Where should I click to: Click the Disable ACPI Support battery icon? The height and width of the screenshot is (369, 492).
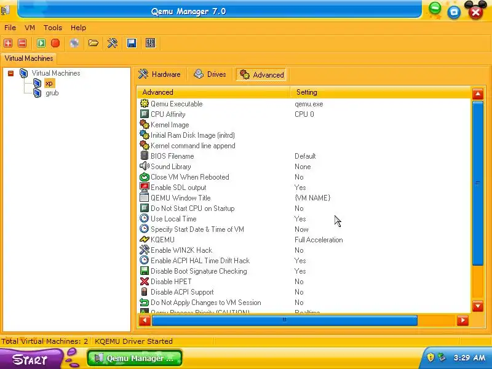(145, 292)
